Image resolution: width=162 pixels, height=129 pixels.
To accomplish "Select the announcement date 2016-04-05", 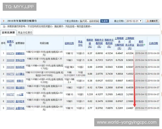I will click(x=153, y=108).
